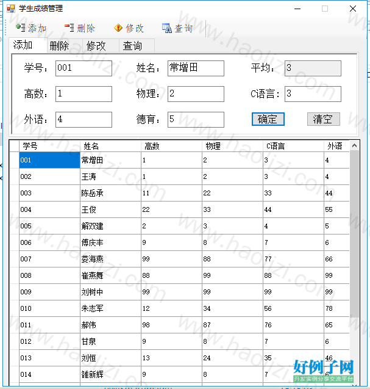
Task: Click the 学生成绩管理 window title icon
Action: pyautogui.click(x=11, y=9)
